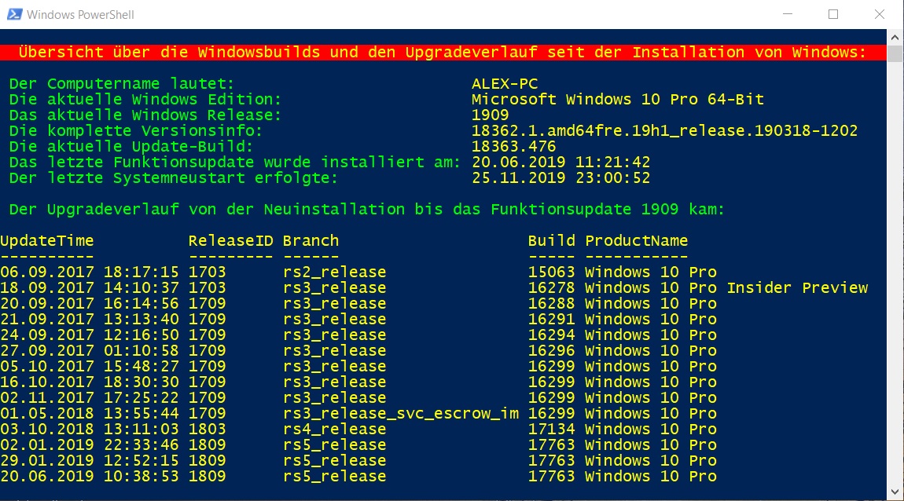Click the scrollbar down arrow
This screenshot has width=904, height=501.
point(895,492)
